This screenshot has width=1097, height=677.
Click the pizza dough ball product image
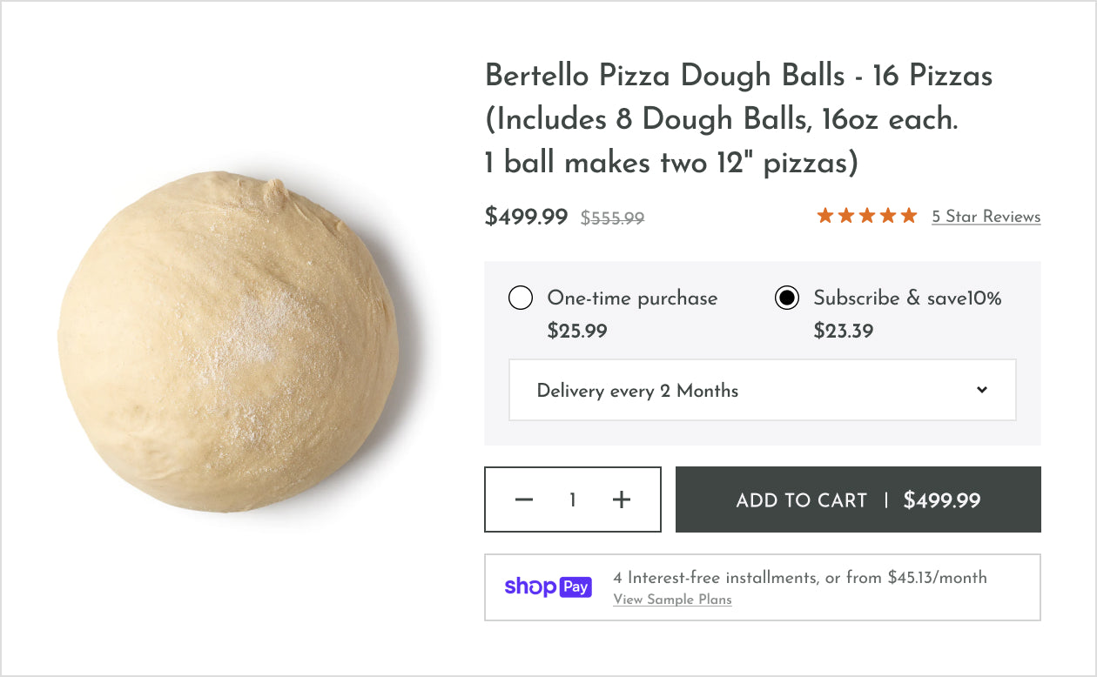[x=228, y=342]
